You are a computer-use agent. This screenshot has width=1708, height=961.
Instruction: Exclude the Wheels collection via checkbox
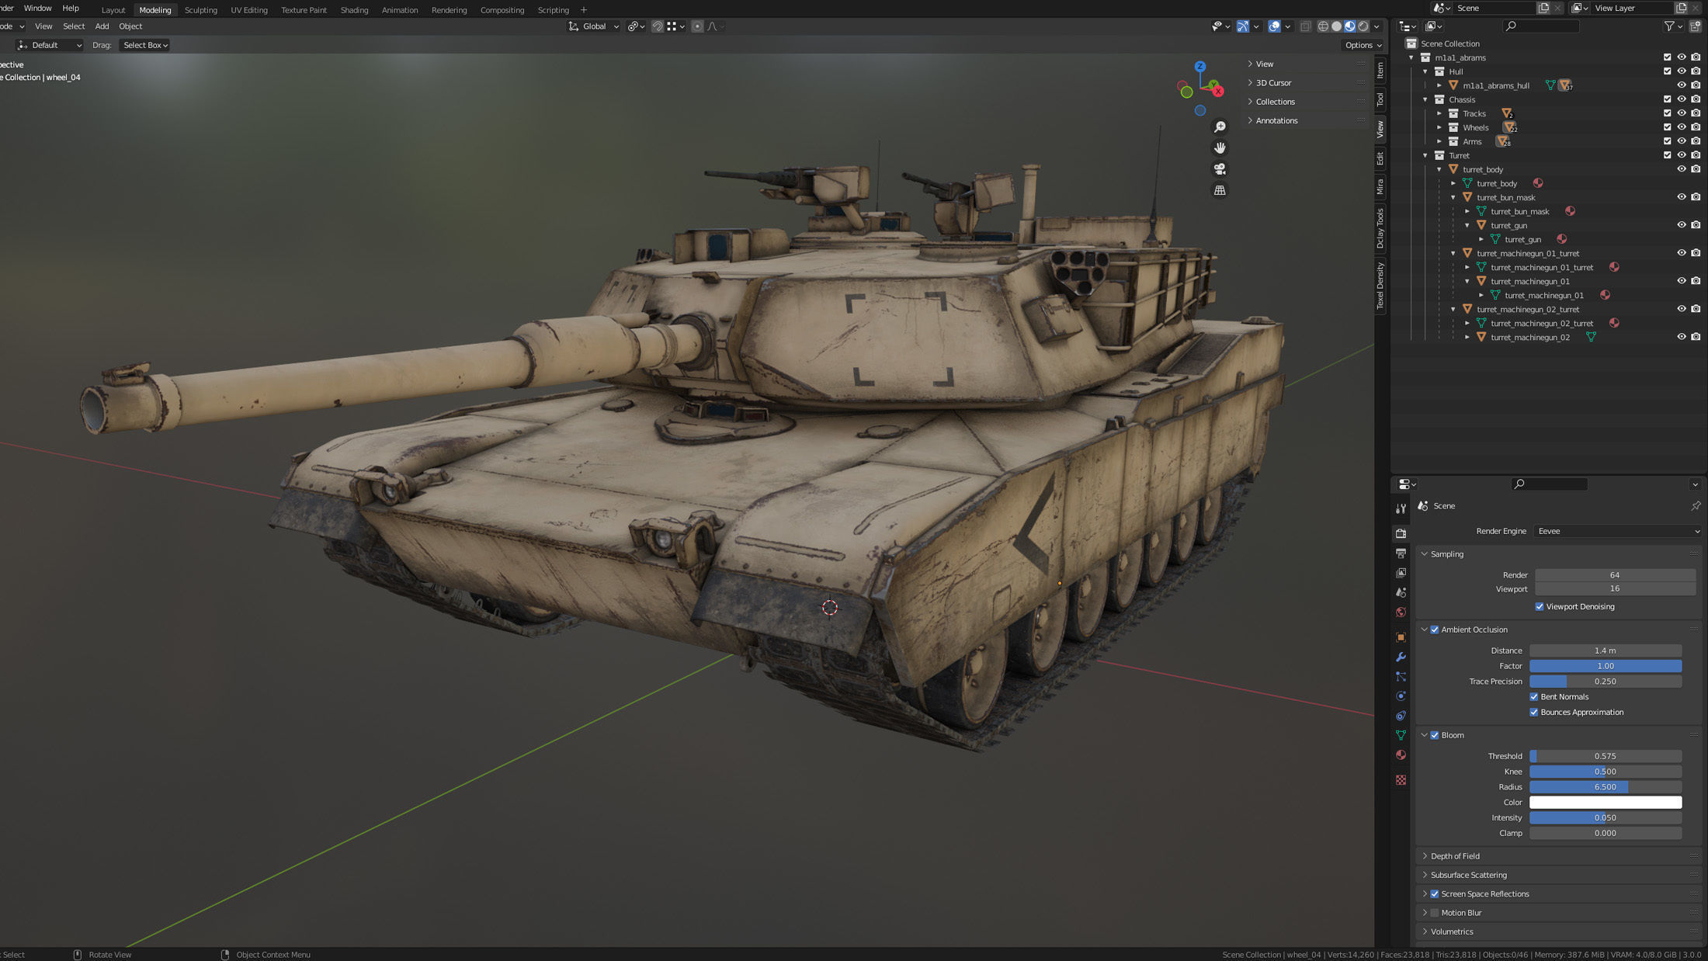coord(1667,127)
